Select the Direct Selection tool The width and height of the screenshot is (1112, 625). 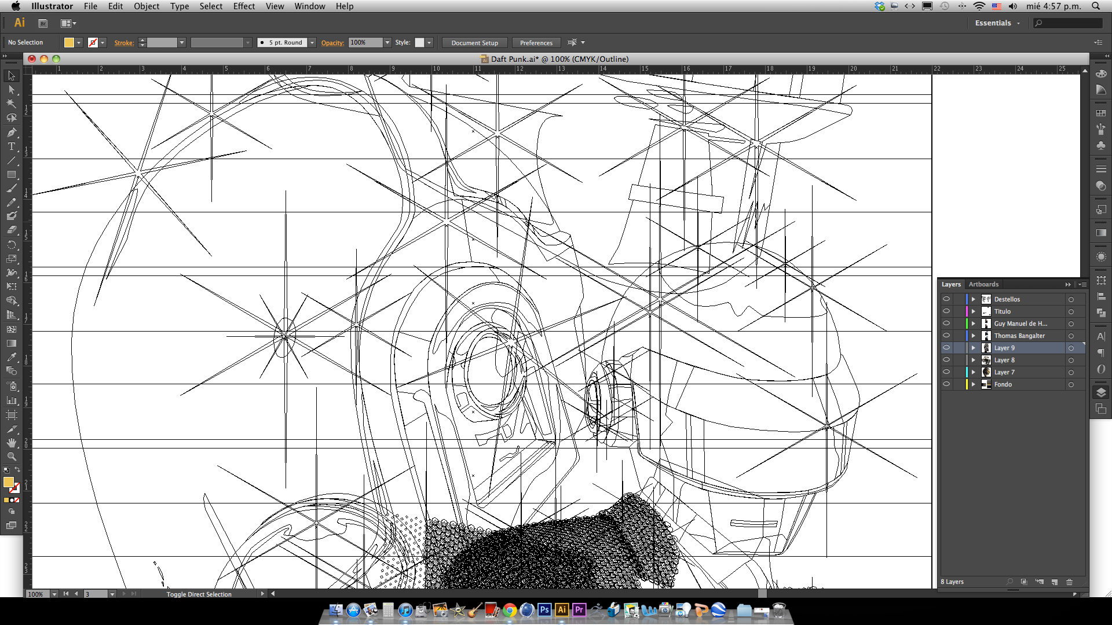11,90
